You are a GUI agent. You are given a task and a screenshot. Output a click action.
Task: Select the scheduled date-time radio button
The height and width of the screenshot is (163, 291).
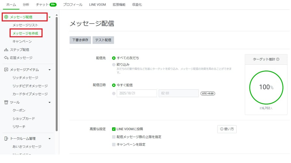pyautogui.click(x=114, y=93)
